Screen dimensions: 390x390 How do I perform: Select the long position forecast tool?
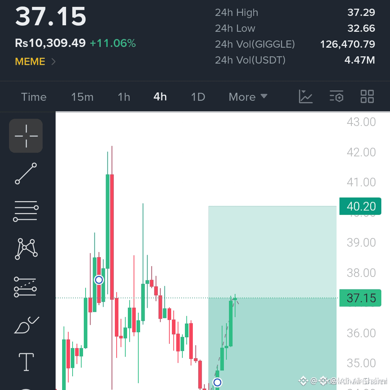(25, 287)
